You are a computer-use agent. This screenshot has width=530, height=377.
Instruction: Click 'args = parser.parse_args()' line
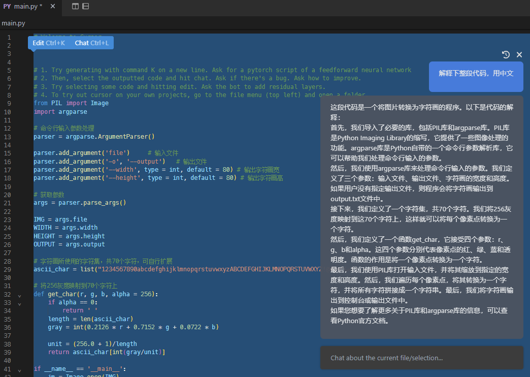79,203
